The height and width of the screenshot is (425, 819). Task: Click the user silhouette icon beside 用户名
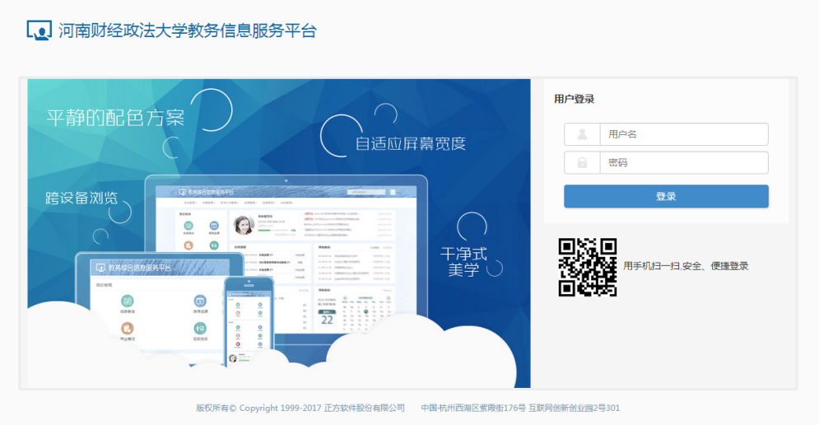pos(582,134)
